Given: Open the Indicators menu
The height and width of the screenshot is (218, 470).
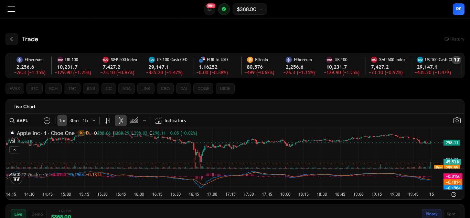Looking at the screenshot, I should [x=171, y=121].
